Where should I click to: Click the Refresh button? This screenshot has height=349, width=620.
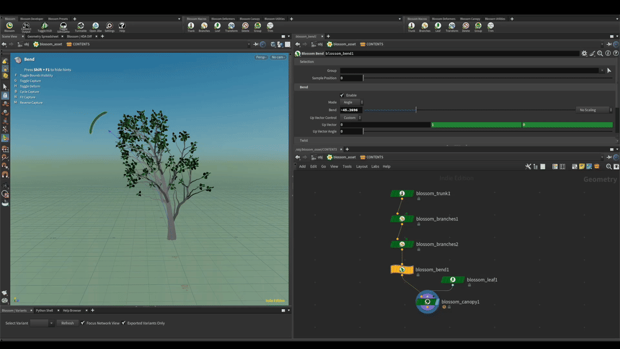(67, 323)
